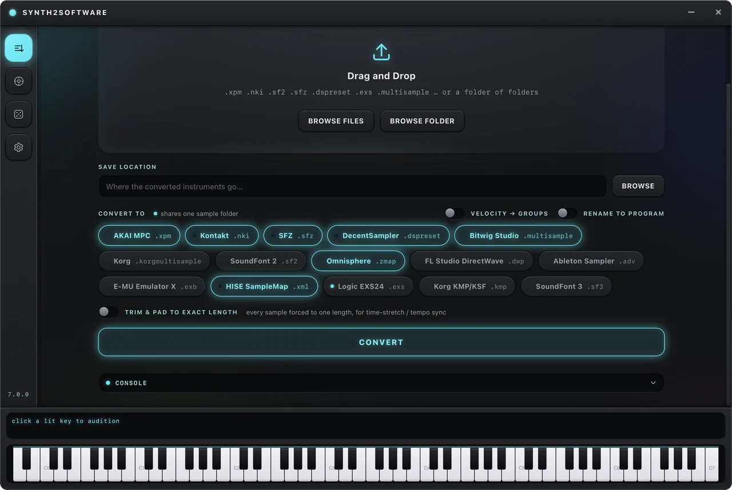Browse for a save location
Viewport: 732px width, 490px height.
(638, 186)
